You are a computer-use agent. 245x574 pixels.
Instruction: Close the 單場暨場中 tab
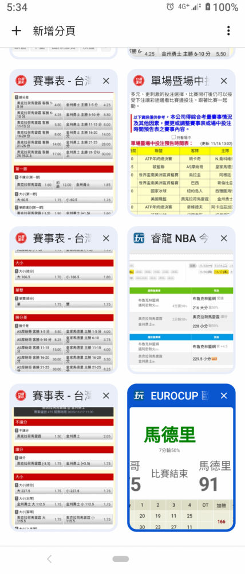click(x=224, y=81)
